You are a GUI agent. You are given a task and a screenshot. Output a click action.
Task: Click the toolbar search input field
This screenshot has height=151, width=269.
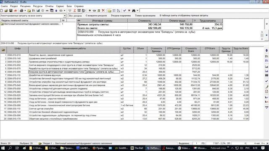pyautogui.click(x=204, y=10)
